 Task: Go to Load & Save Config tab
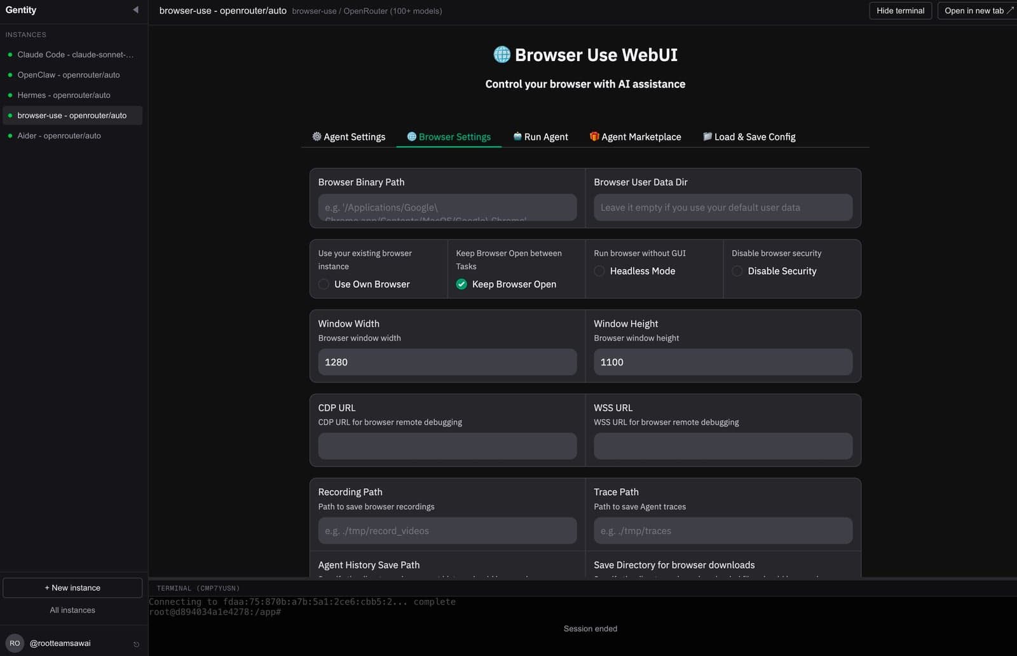[x=749, y=137]
